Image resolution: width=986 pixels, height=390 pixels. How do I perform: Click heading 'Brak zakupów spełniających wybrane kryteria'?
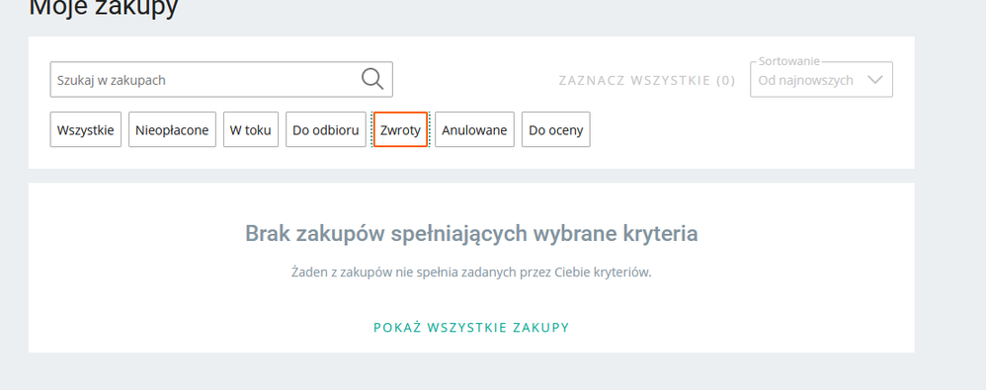(471, 234)
